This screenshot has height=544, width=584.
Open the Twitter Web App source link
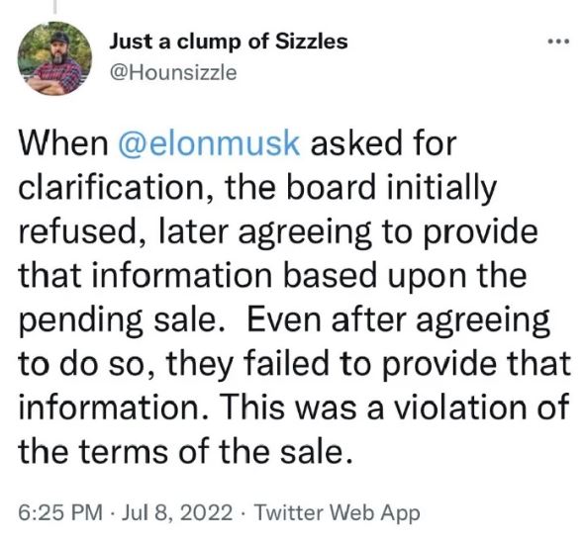338,512
